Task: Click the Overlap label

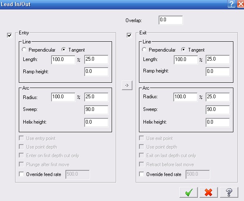Action: pyautogui.click(x=134, y=20)
